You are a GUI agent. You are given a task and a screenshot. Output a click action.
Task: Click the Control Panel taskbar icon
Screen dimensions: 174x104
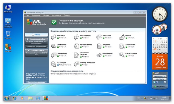(38, 98)
